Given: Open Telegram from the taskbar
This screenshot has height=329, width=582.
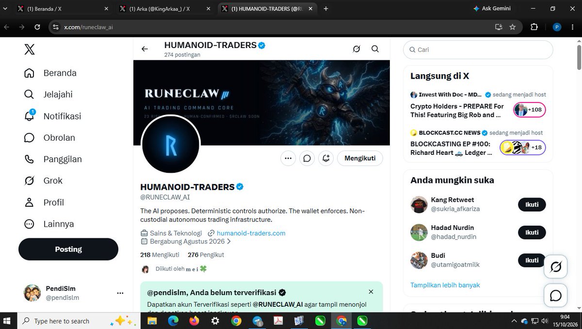Looking at the screenshot, I should click(x=258, y=321).
